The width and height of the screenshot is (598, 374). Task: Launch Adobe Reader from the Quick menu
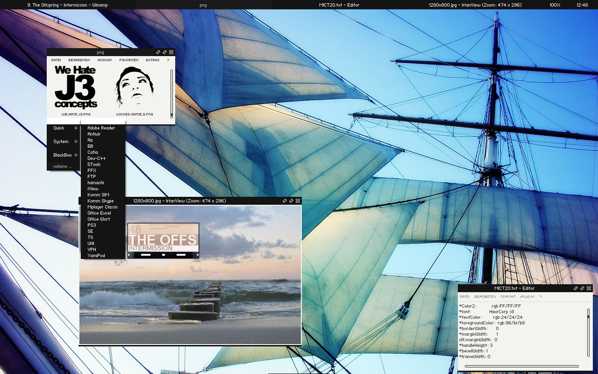click(x=103, y=128)
